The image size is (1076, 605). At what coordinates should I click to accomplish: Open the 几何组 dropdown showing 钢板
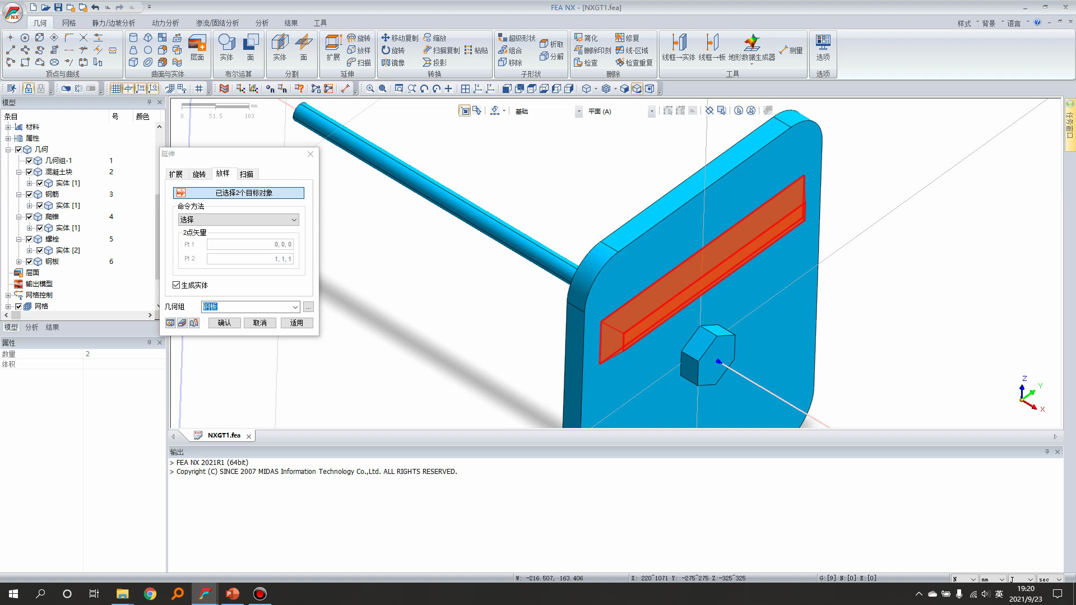pos(296,307)
